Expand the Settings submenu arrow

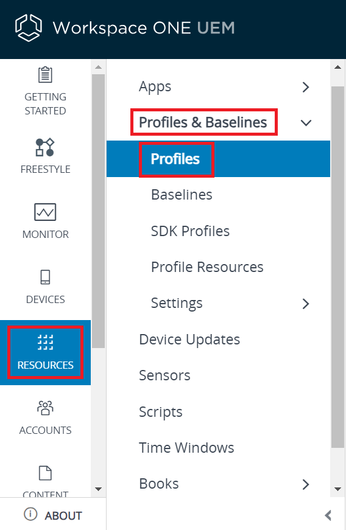pos(306,304)
